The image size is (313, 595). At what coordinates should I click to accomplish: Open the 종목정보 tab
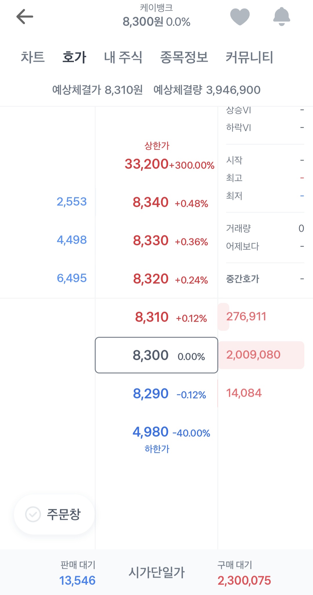point(184,57)
